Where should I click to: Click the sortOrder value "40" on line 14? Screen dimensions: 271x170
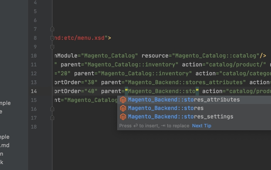pos(91,91)
